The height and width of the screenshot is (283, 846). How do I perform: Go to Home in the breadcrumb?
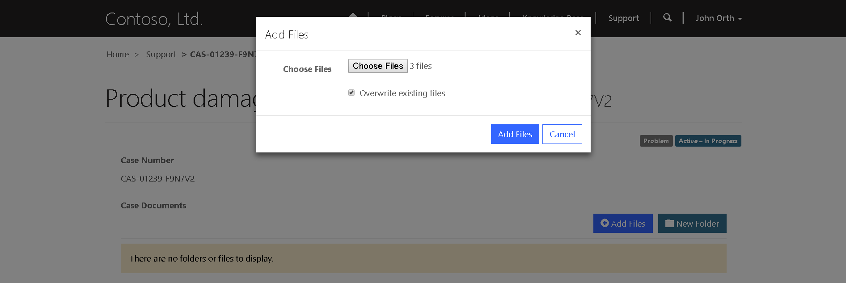[x=118, y=54]
